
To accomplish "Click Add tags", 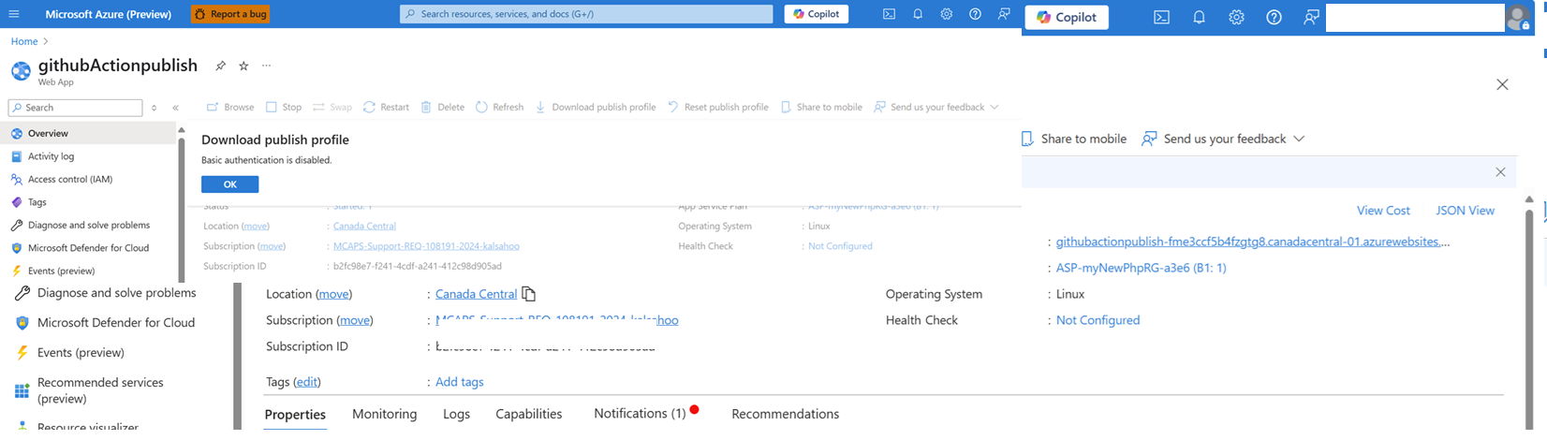I will [459, 382].
